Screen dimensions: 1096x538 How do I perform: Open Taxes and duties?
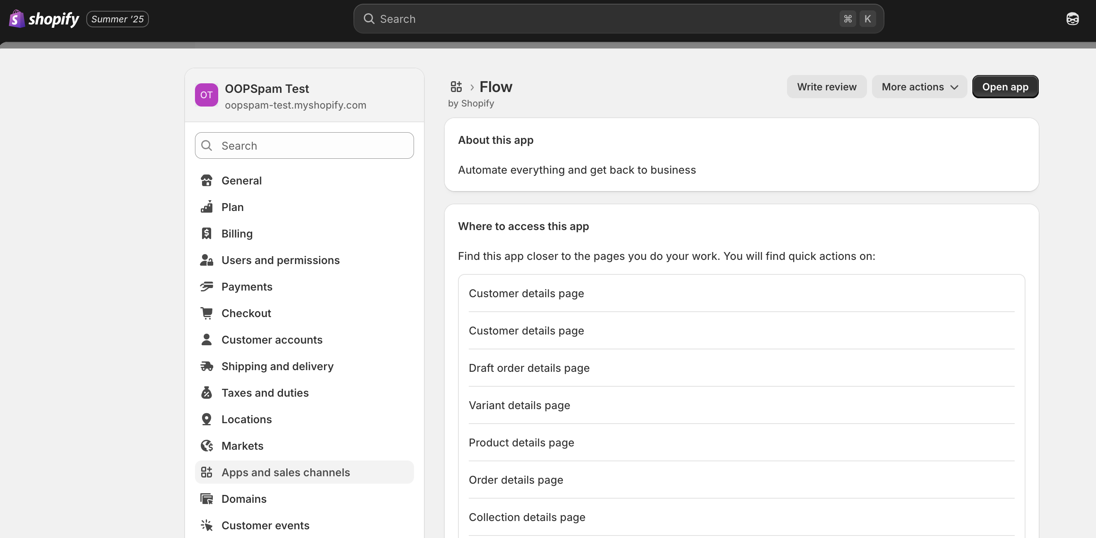[x=304, y=393]
